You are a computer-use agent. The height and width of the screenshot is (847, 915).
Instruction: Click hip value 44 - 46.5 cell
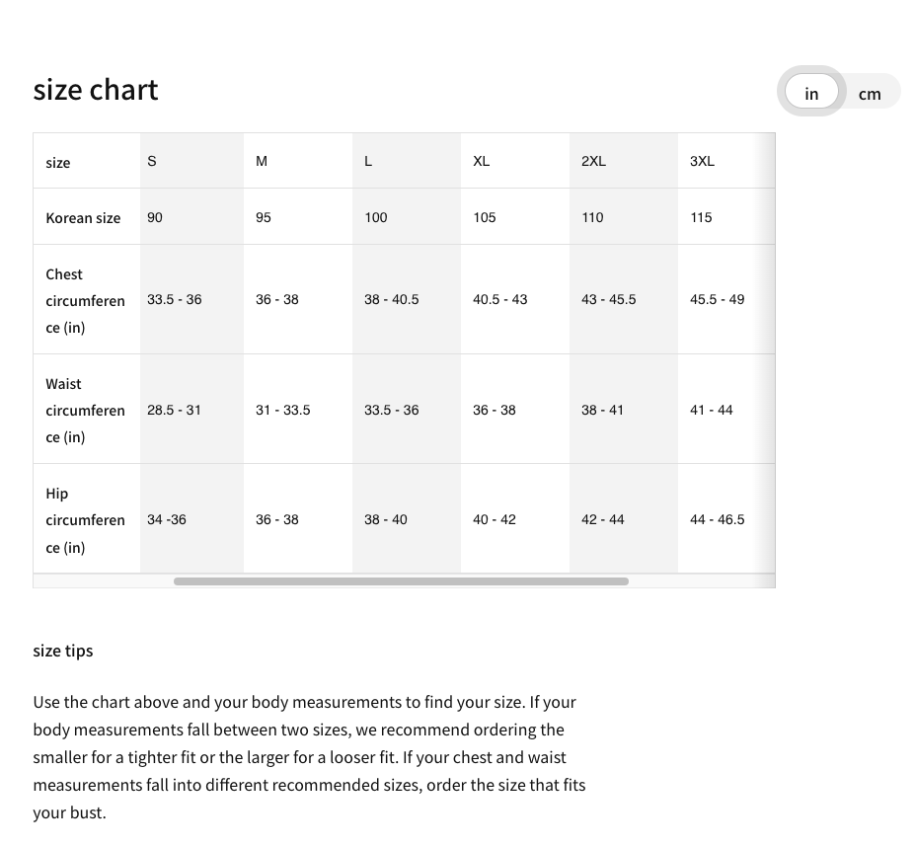(718, 519)
